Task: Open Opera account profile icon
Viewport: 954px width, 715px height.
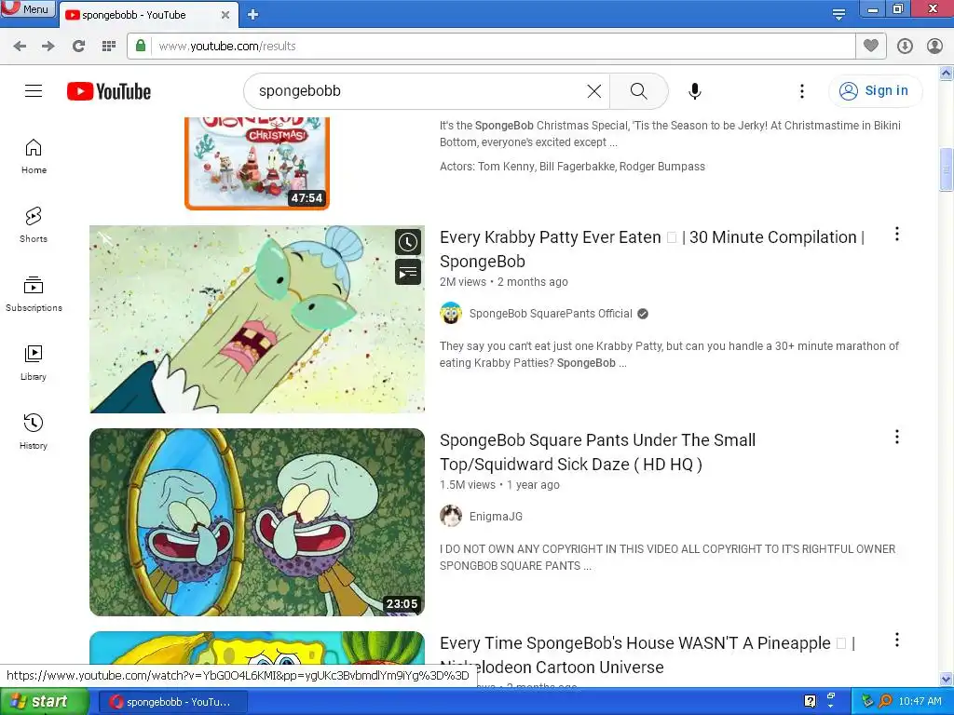Action: point(934,47)
